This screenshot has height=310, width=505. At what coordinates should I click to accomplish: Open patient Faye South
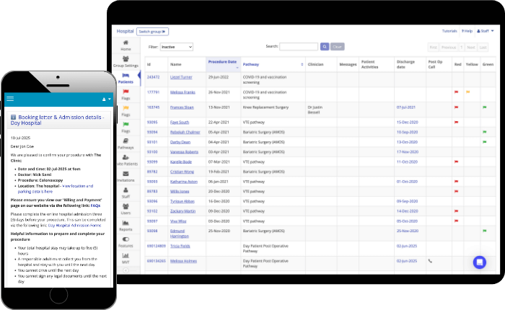point(180,123)
